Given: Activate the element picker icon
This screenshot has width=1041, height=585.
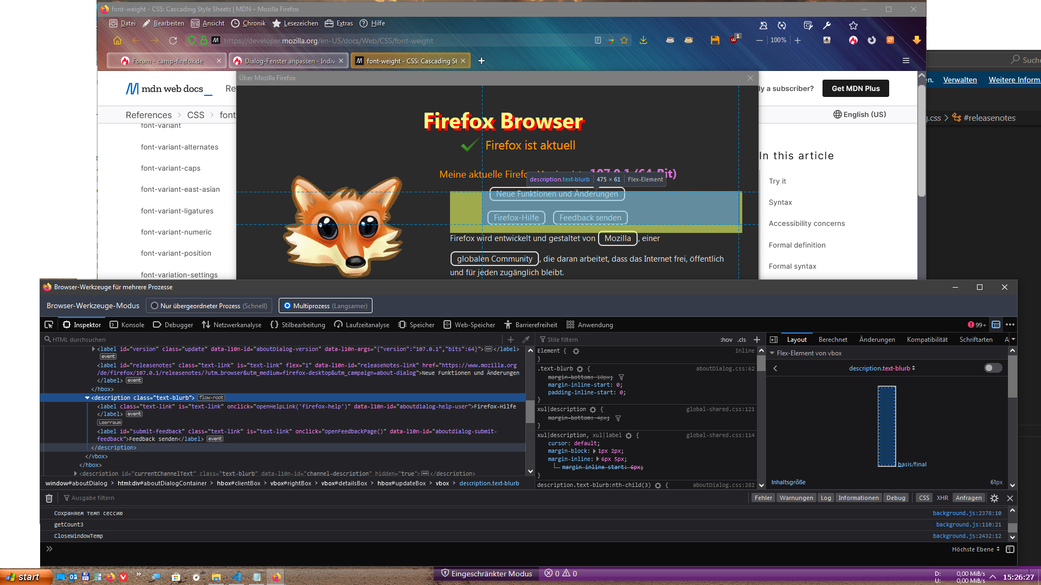Looking at the screenshot, I should [49, 324].
